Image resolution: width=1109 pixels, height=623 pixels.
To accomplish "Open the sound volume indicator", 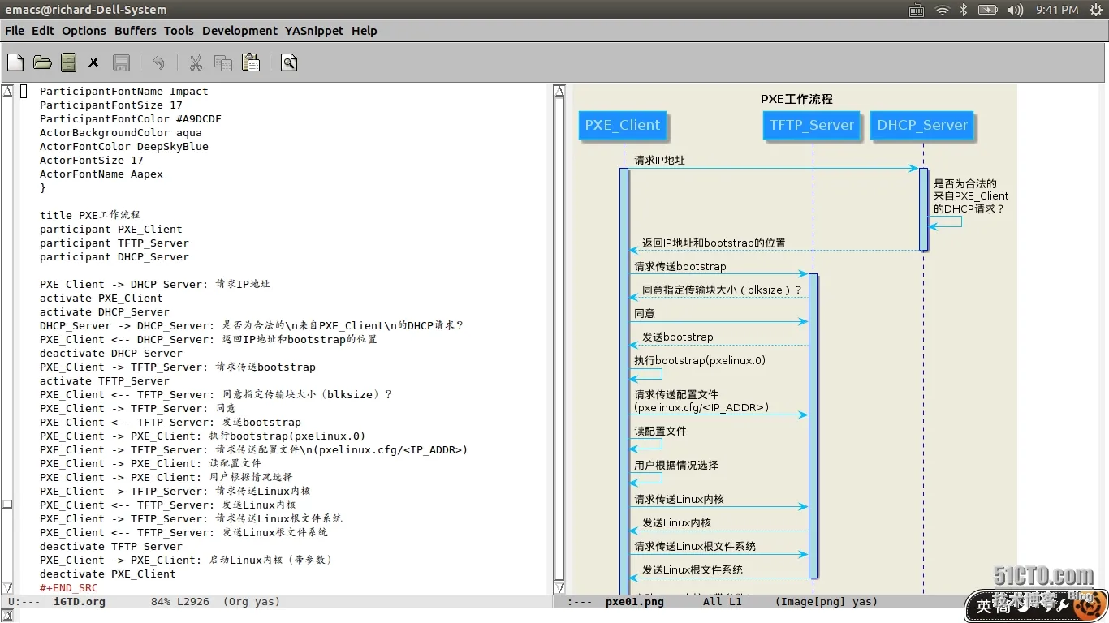I will (1015, 10).
